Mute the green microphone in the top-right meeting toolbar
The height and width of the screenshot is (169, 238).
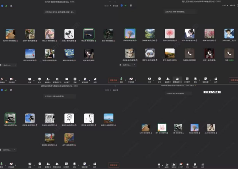click(x=121, y=79)
